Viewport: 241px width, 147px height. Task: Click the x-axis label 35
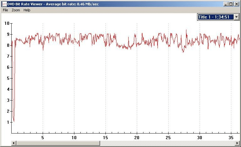pos(231,138)
